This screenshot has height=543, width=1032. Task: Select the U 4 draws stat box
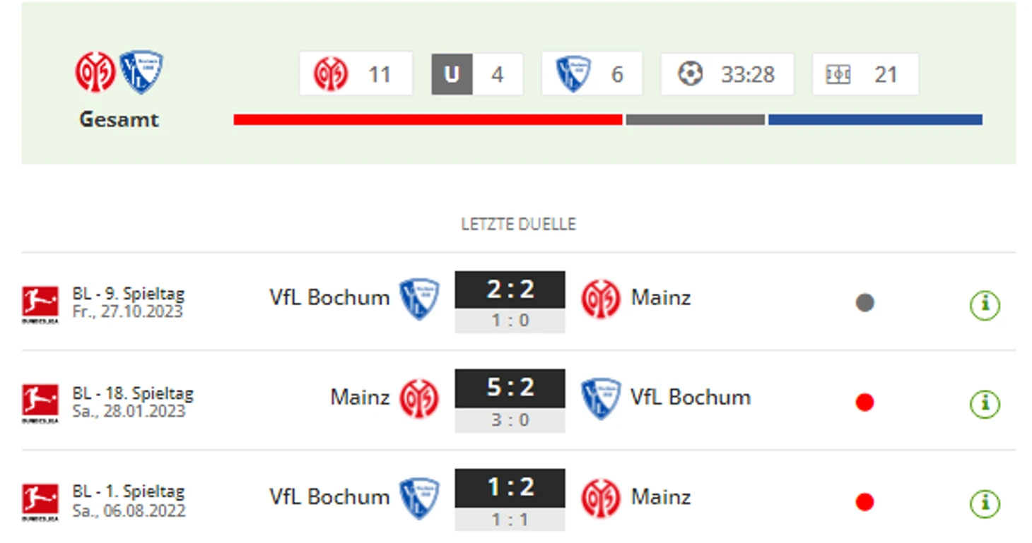[x=477, y=74]
